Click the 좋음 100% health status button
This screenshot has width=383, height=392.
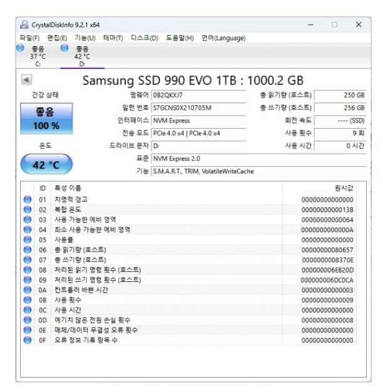coord(46,118)
